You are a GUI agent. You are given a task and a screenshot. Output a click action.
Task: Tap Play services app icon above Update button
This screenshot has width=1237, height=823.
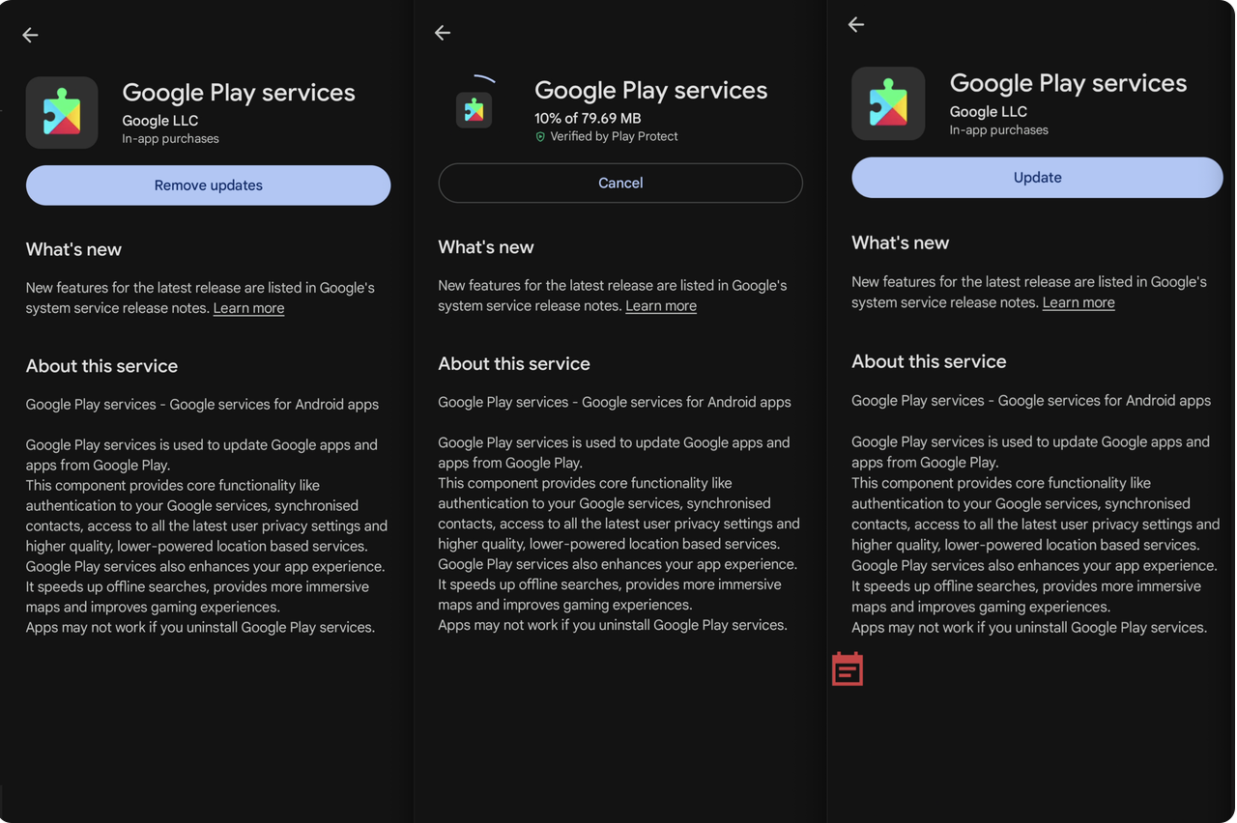[x=888, y=103]
